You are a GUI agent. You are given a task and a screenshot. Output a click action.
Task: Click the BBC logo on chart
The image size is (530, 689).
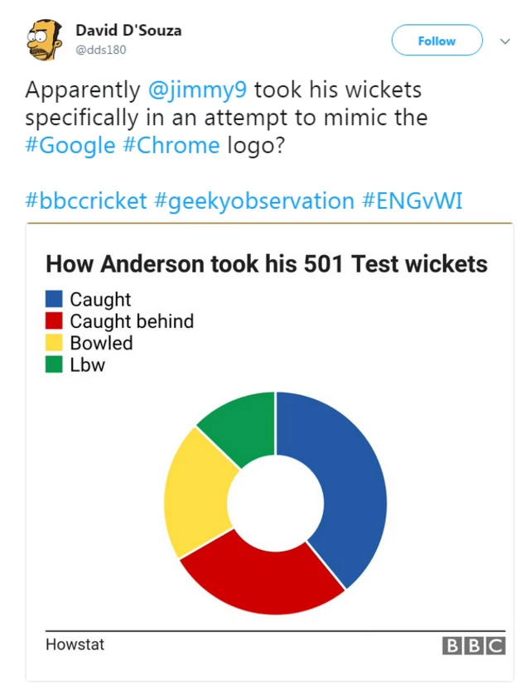474,645
